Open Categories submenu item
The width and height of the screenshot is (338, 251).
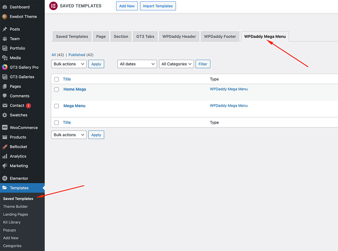click(12, 246)
